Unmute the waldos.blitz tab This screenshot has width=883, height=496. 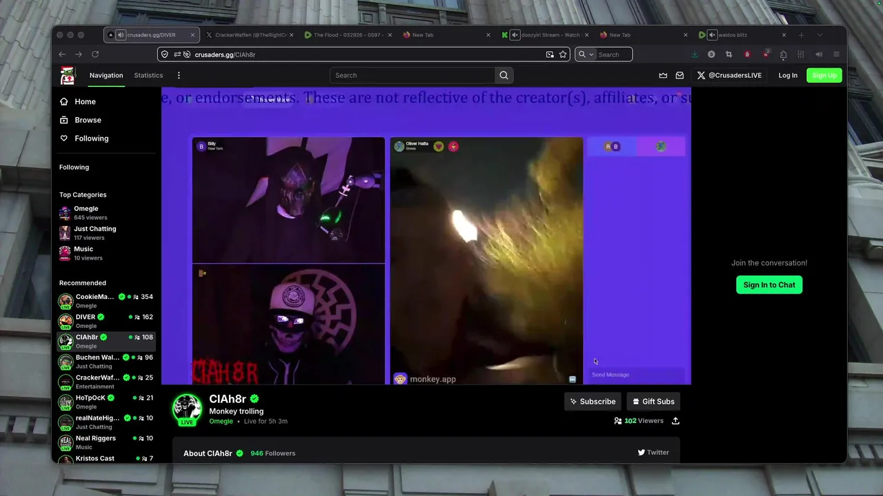(712, 35)
